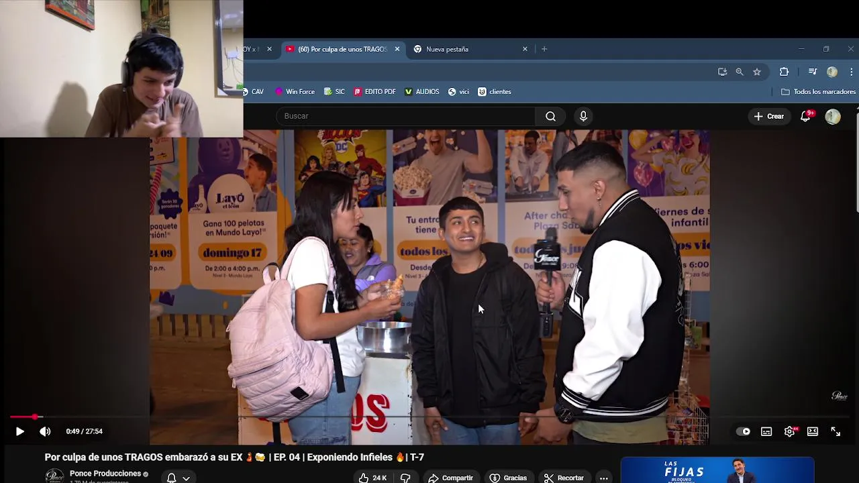Dislike the video with thumbs down
Screen dimensions: 859x483
(x=405, y=478)
